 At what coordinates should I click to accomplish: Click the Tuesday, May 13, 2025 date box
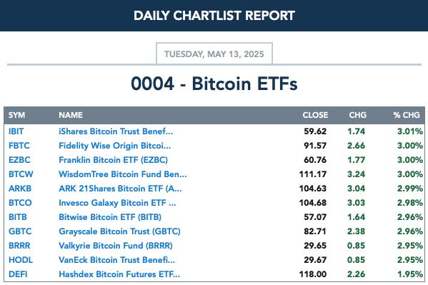[x=214, y=54]
